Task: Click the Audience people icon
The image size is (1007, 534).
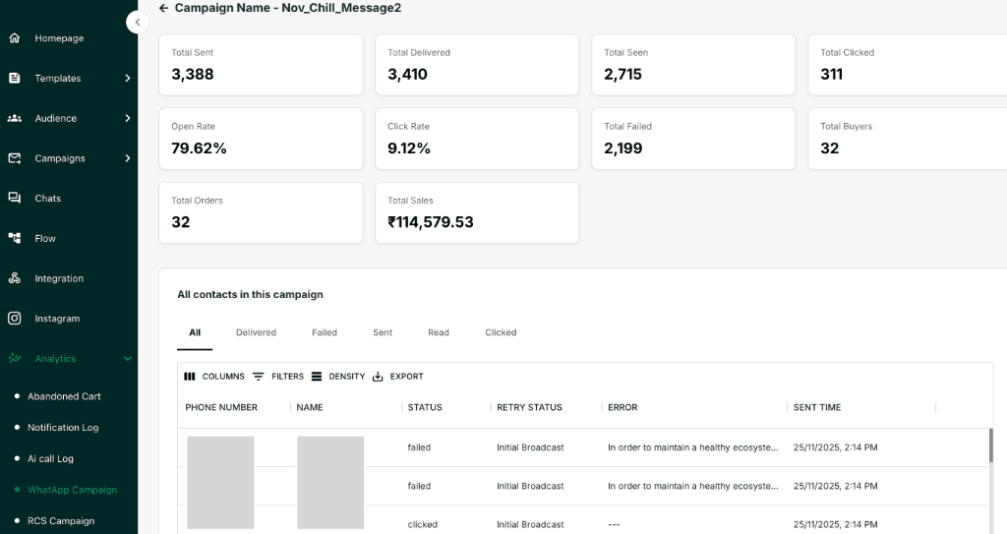Action: tap(15, 118)
